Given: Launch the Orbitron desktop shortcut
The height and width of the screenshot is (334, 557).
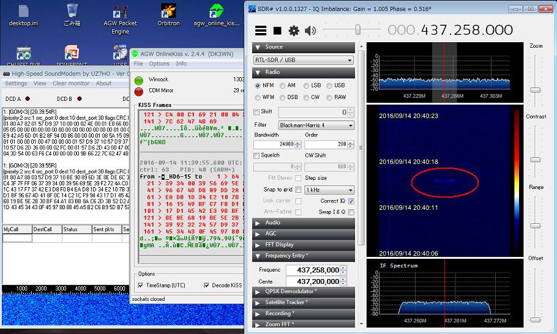Looking at the screenshot, I should (168, 16).
